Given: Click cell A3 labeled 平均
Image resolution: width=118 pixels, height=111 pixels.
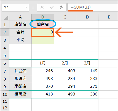Looking at the screenshot, I should point(20,40).
